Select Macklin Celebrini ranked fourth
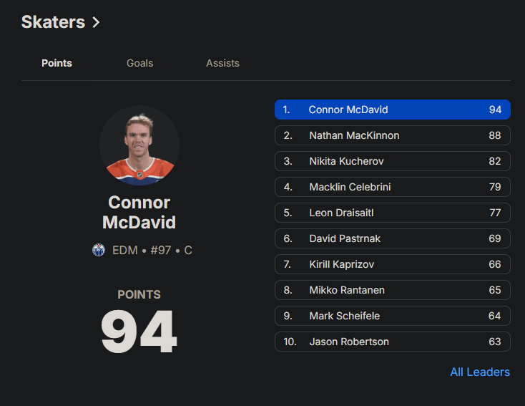This screenshot has width=525, height=406. [392, 187]
